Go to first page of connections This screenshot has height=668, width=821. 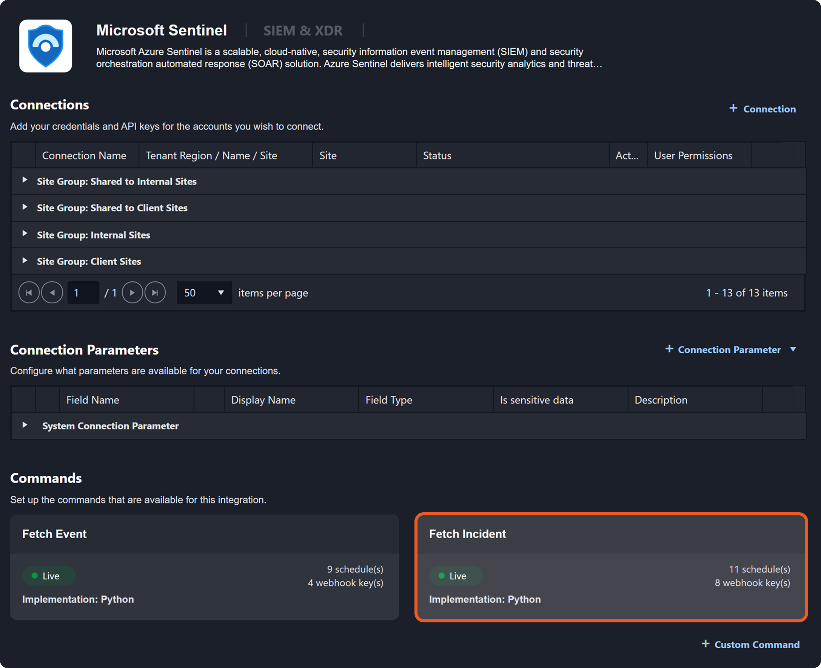29,293
